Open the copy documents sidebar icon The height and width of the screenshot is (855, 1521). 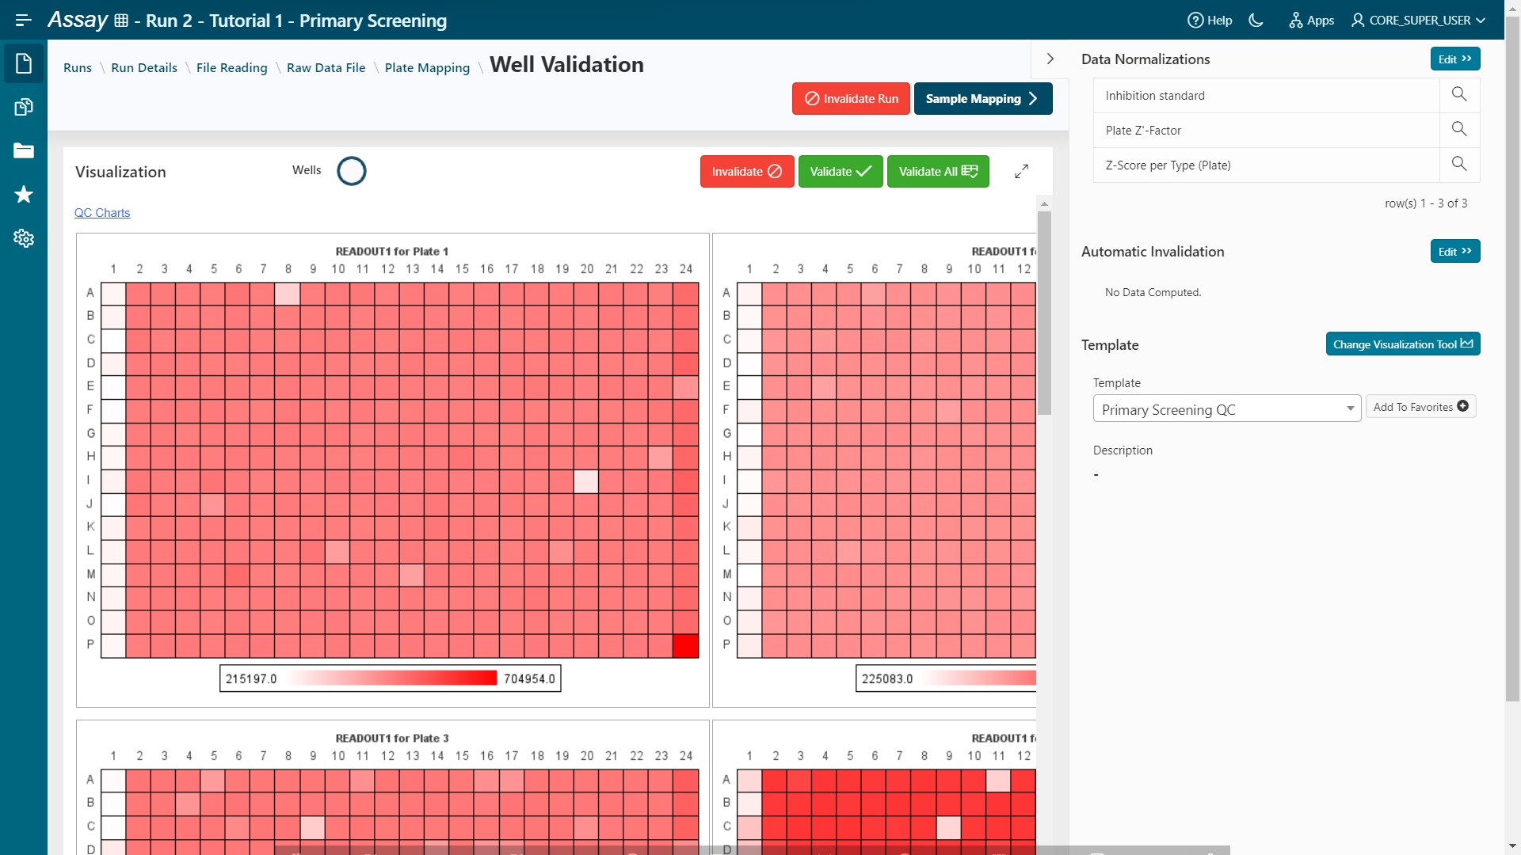tap(24, 107)
